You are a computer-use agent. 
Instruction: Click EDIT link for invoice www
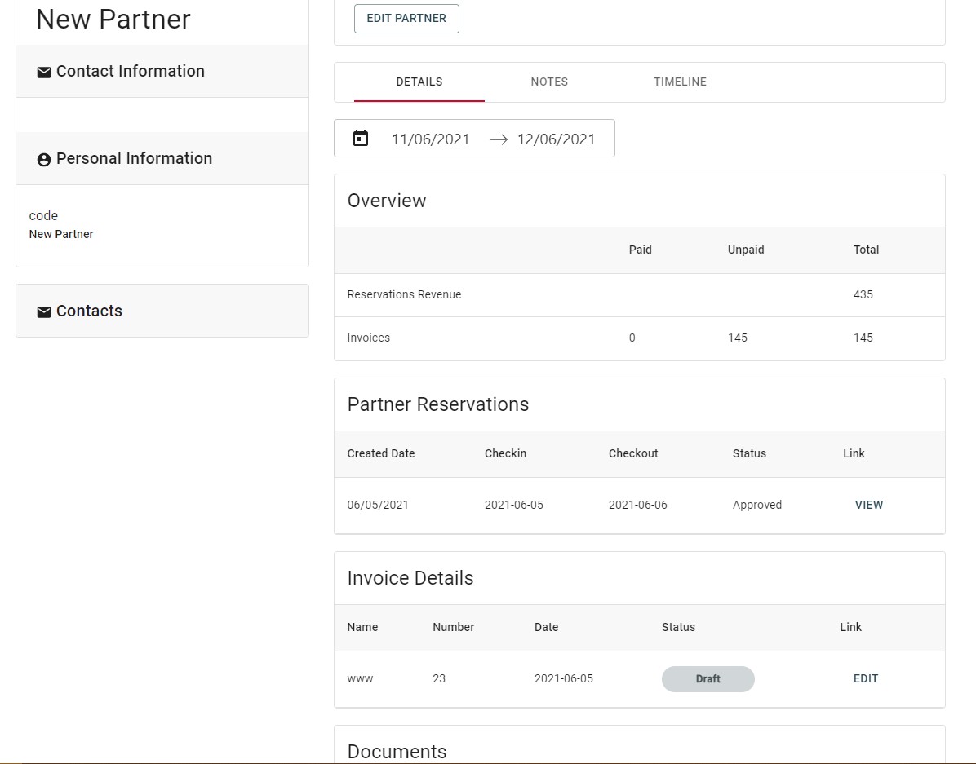coord(865,678)
